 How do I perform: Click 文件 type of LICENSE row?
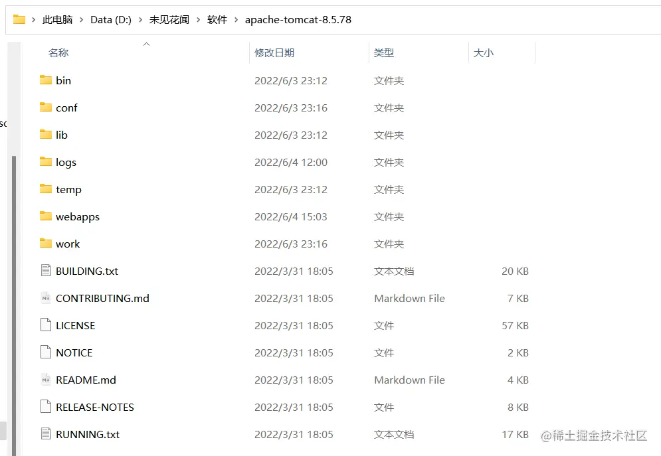click(384, 325)
